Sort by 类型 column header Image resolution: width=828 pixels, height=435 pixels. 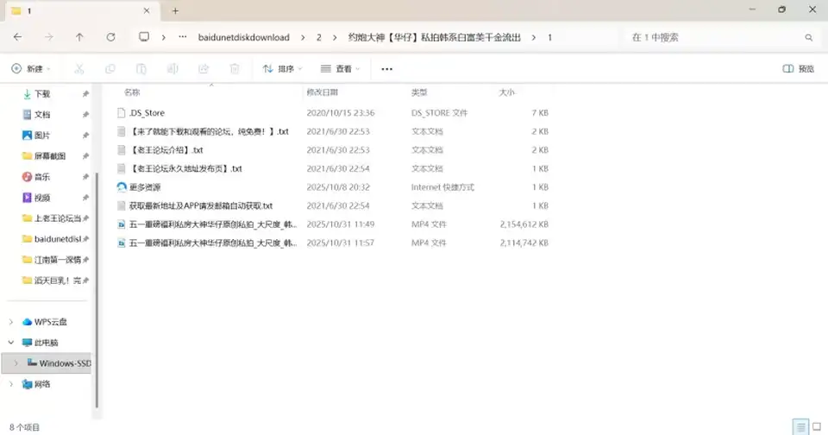419,92
